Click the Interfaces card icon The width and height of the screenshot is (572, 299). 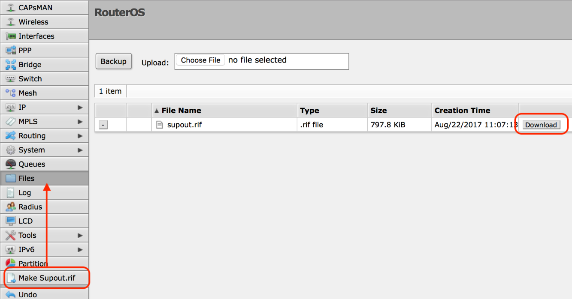pyautogui.click(x=11, y=36)
